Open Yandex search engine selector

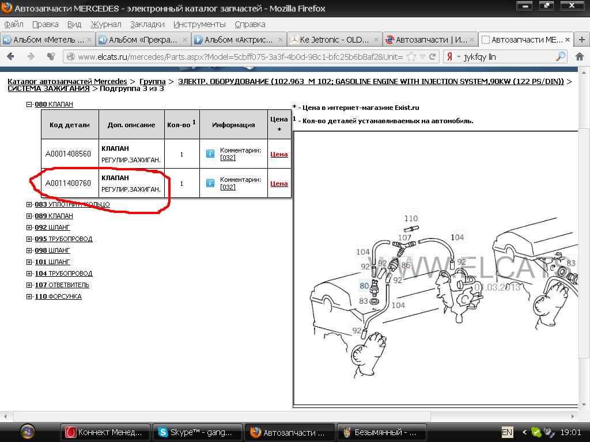pyautogui.click(x=453, y=57)
